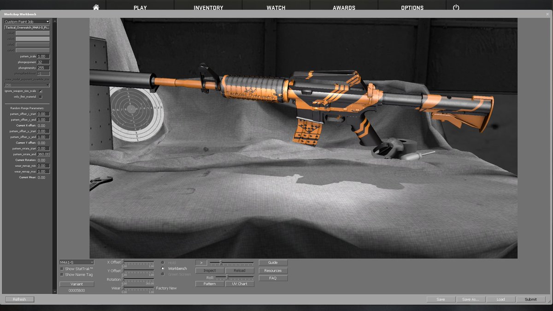Open the view_model_exponent_override_size dropdown
Image resolution: width=553 pixels, height=311 pixels.
coord(28,85)
